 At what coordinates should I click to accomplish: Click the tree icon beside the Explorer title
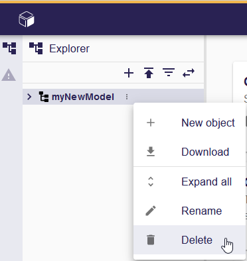coord(36,48)
